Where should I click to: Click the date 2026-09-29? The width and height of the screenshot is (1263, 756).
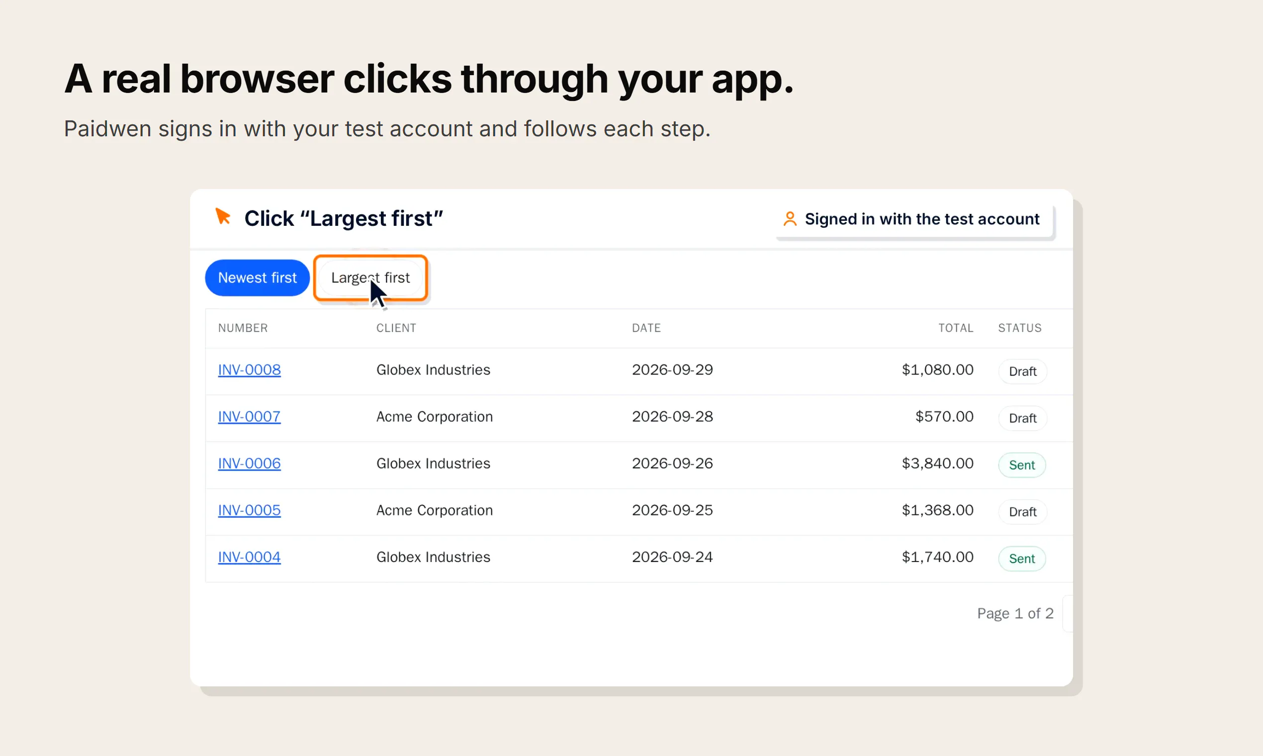(672, 370)
